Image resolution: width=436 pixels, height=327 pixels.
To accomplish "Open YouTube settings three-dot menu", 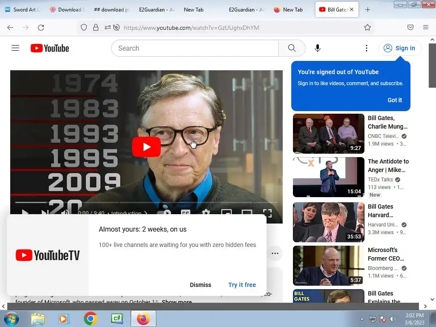I will tap(367, 48).
